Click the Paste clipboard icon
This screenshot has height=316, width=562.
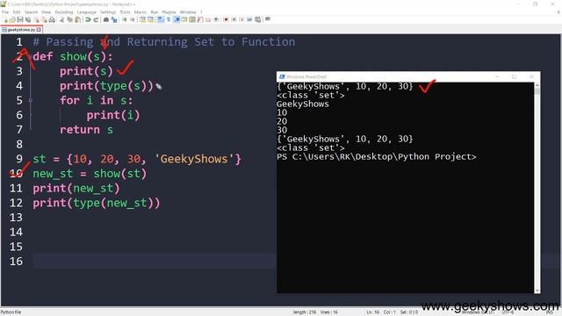point(77,19)
